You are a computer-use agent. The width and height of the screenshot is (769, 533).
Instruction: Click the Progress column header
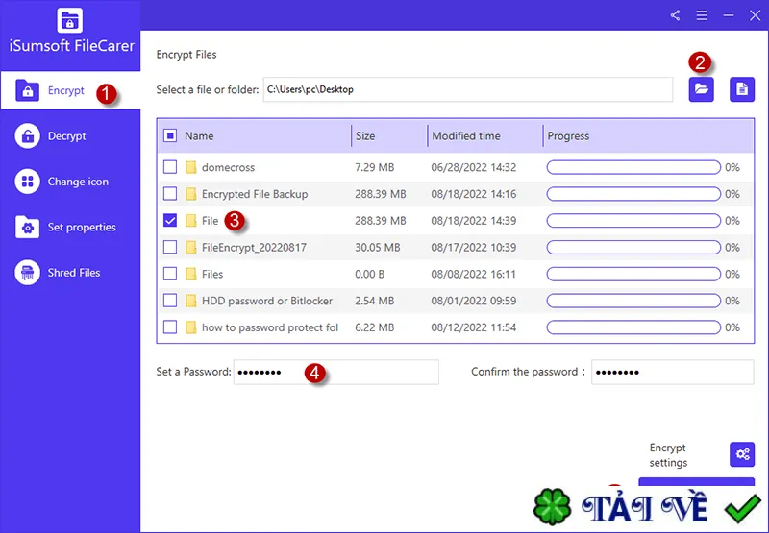tap(568, 136)
